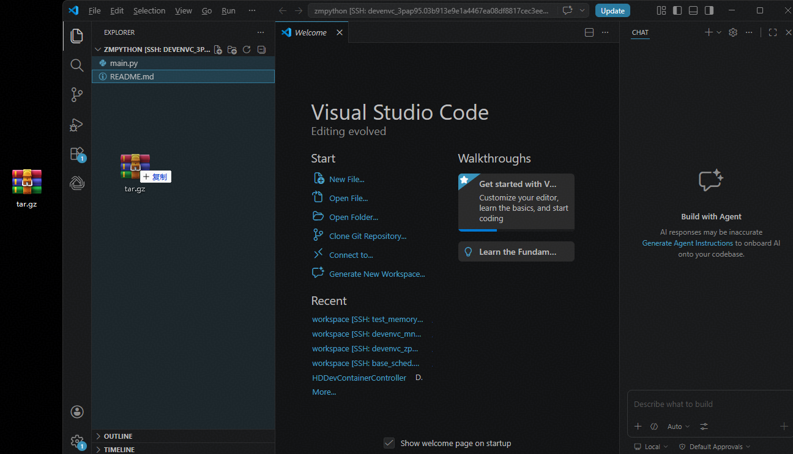Uncheck Show welcome page on startup
Screen dimensions: 793x454
pyautogui.click(x=389, y=443)
